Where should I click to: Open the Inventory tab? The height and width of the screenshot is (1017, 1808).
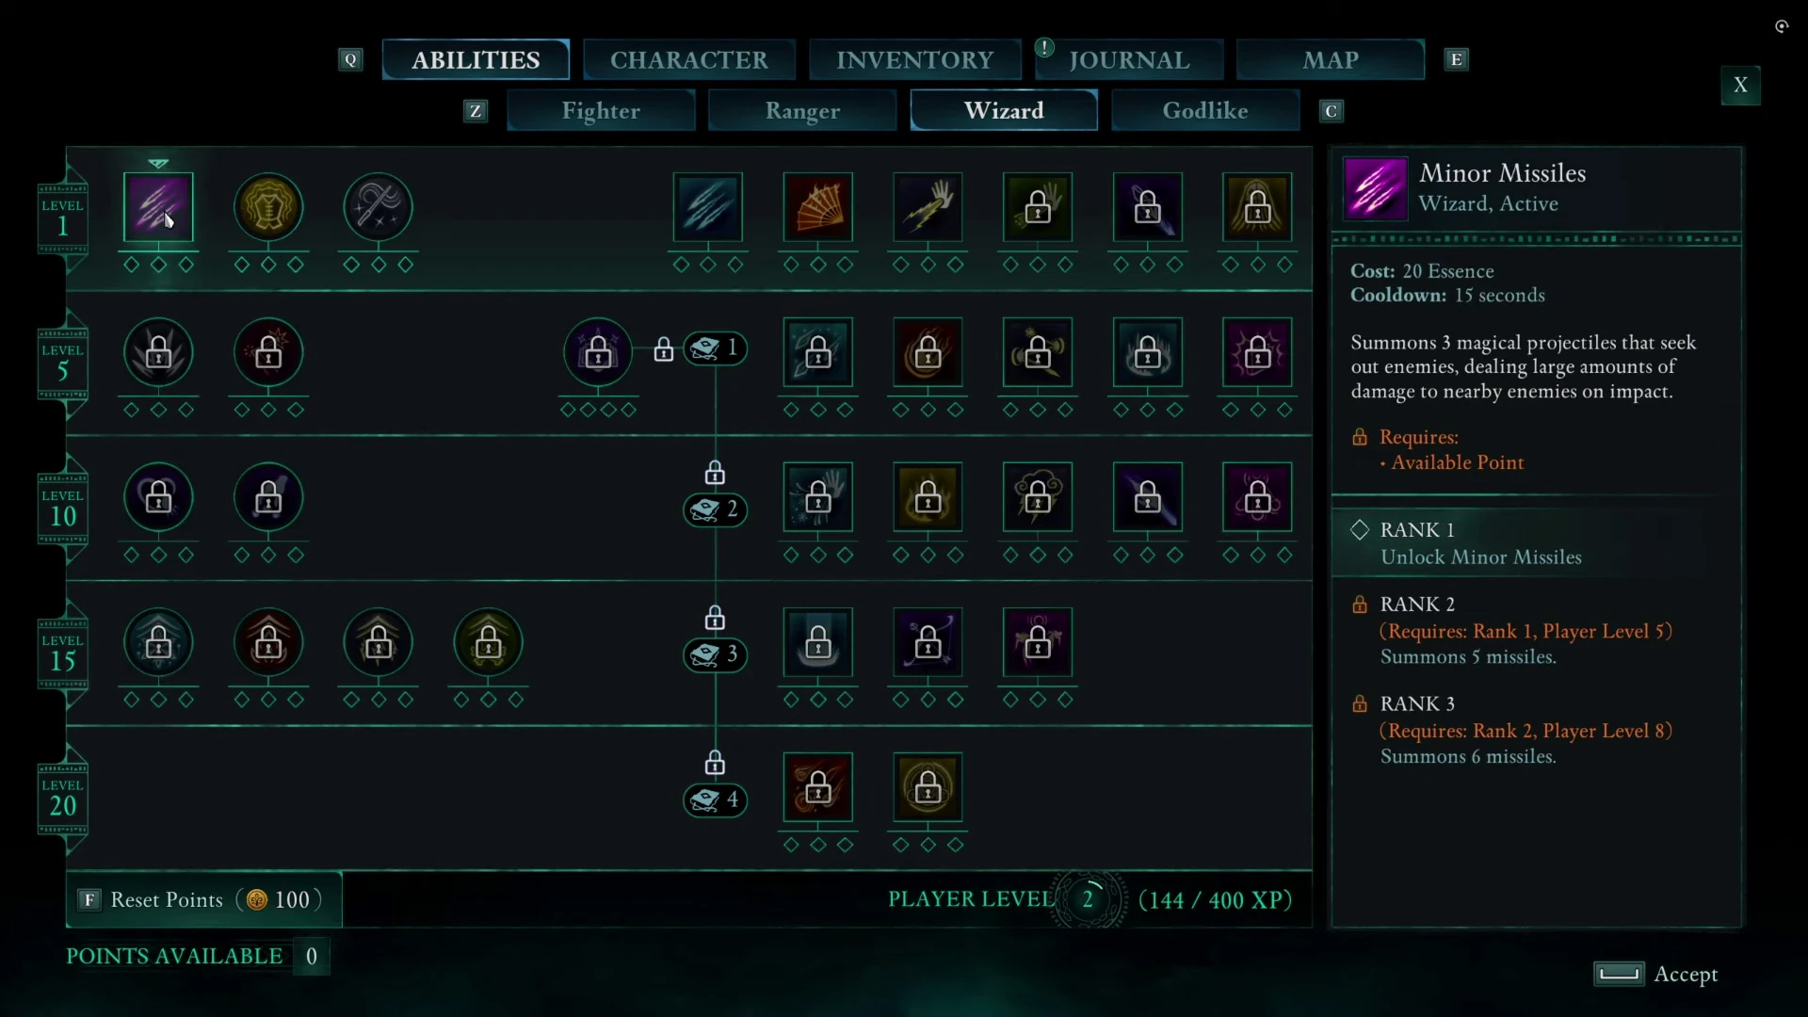(x=915, y=60)
